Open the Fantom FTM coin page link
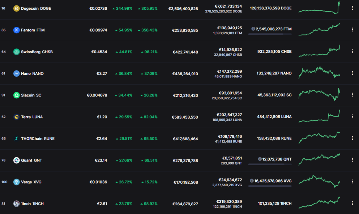The height and width of the screenshot is (214, 359). [33, 30]
